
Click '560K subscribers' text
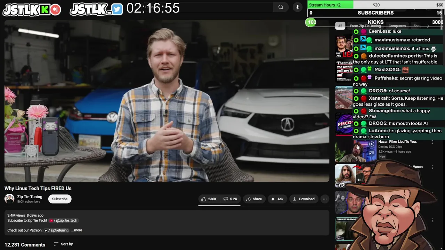pos(29,202)
